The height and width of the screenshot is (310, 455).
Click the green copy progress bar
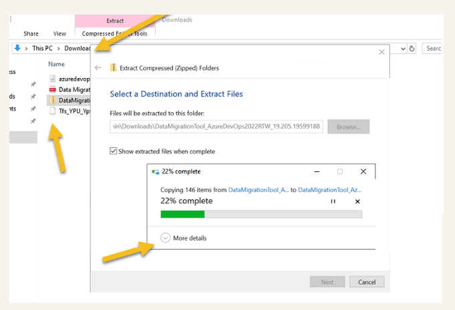click(261, 214)
